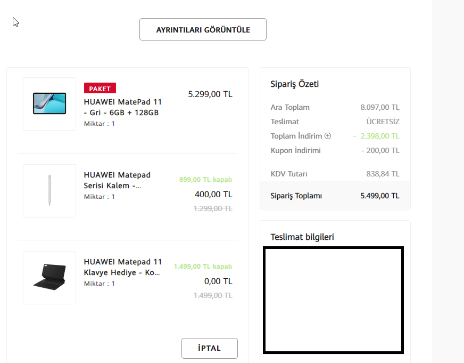464x363 pixels.
Task: Click the struck-through 1.299,00 TL price
Action: click(x=213, y=208)
